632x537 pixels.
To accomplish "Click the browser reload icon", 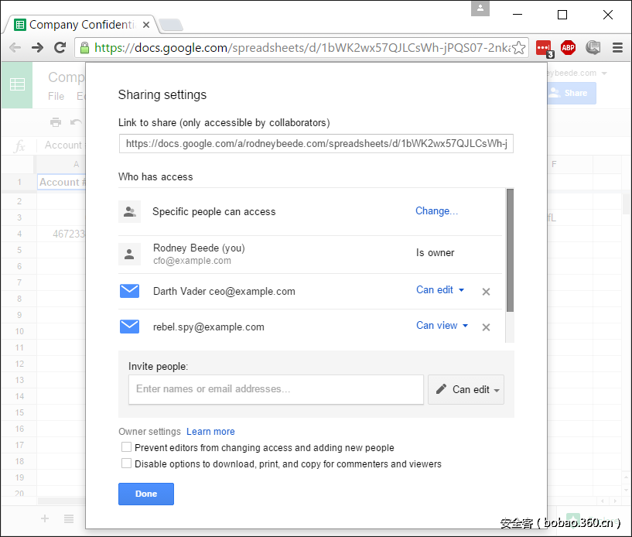I will [60, 48].
